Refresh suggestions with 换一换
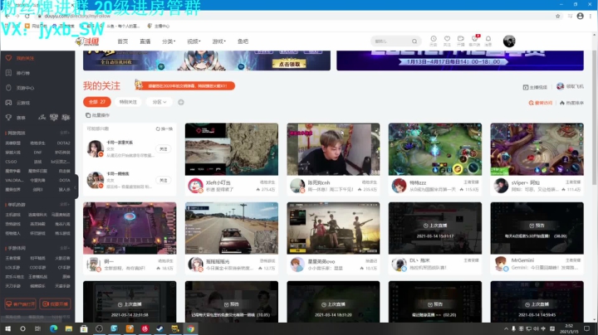The image size is (598, 335). click(x=164, y=129)
